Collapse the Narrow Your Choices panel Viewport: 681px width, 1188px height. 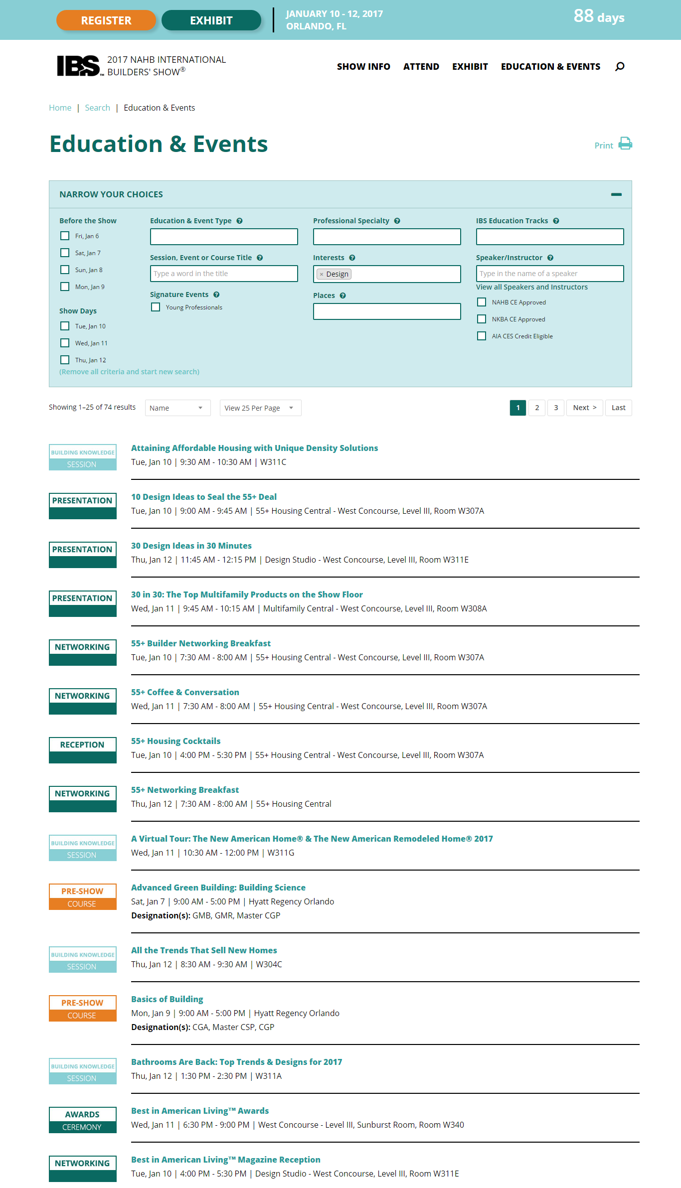616,194
